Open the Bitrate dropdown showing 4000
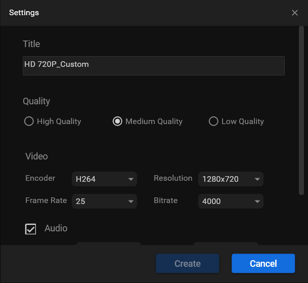The width and height of the screenshot is (308, 283). [231, 201]
